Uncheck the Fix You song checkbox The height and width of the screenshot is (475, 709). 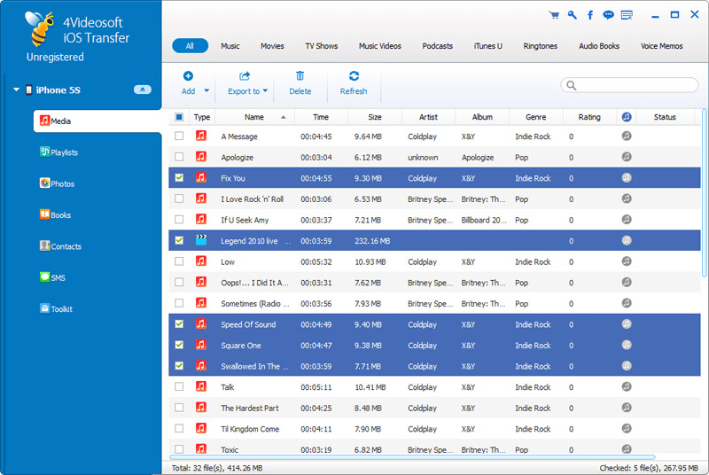point(180,178)
